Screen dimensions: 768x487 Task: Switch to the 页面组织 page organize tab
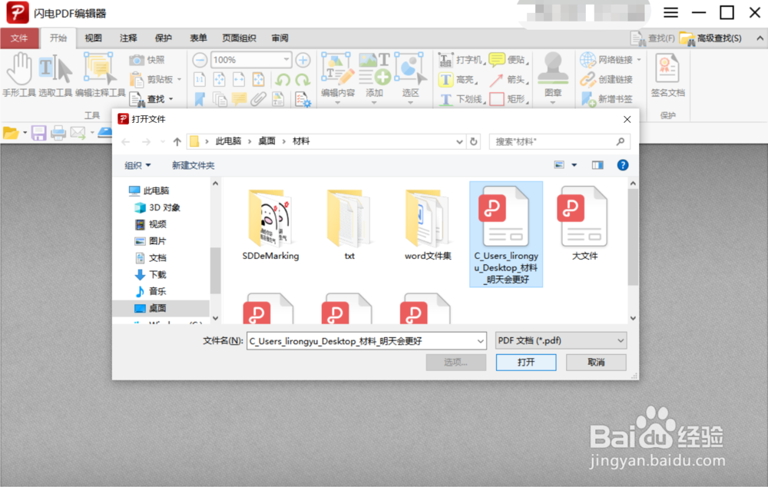tap(239, 38)
